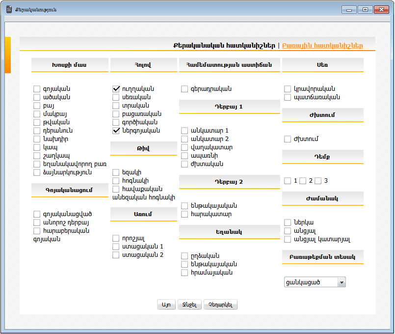
Task: Check the ստացական 2 checkbox
Action: [x=116, y=254]
